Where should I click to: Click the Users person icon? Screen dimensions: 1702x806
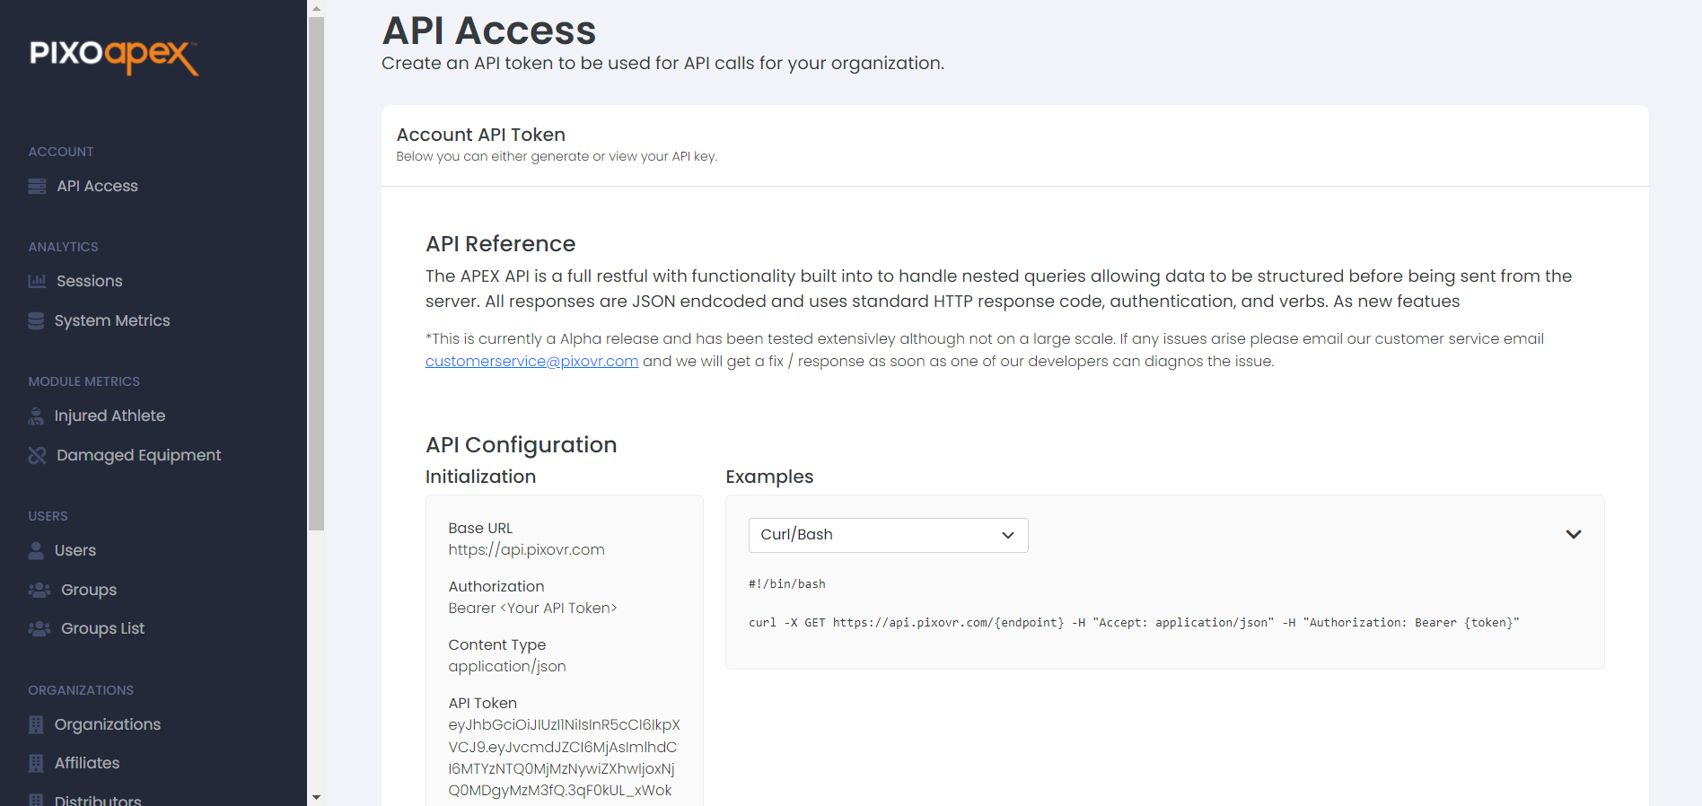coord(36,551)
